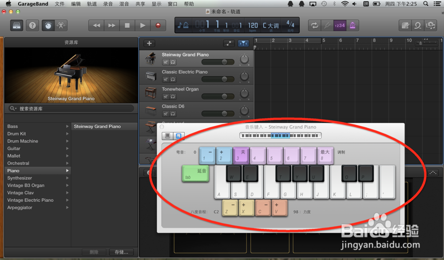Expand the Drum Kit category
The width and height of the screenshot is (444, 260).
tap(67, 133)
